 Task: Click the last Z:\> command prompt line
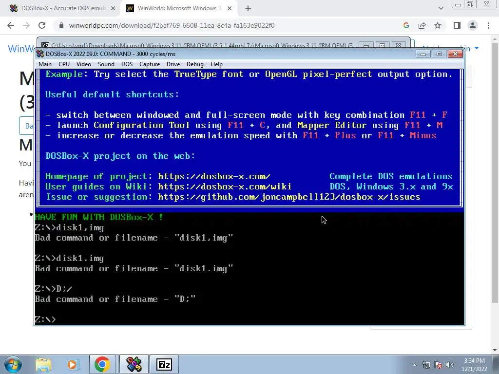[x=45, y=319]
